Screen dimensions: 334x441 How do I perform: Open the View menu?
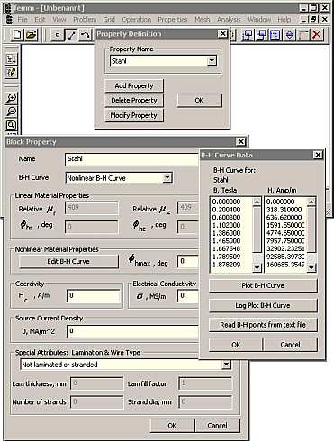59,20
